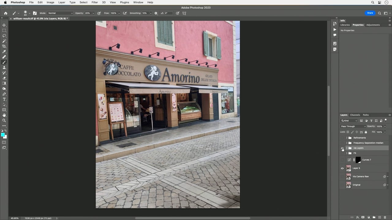Viewport: 392px width, 220px height.
Task: Show the FS group
Action: (x=342, y=153)
